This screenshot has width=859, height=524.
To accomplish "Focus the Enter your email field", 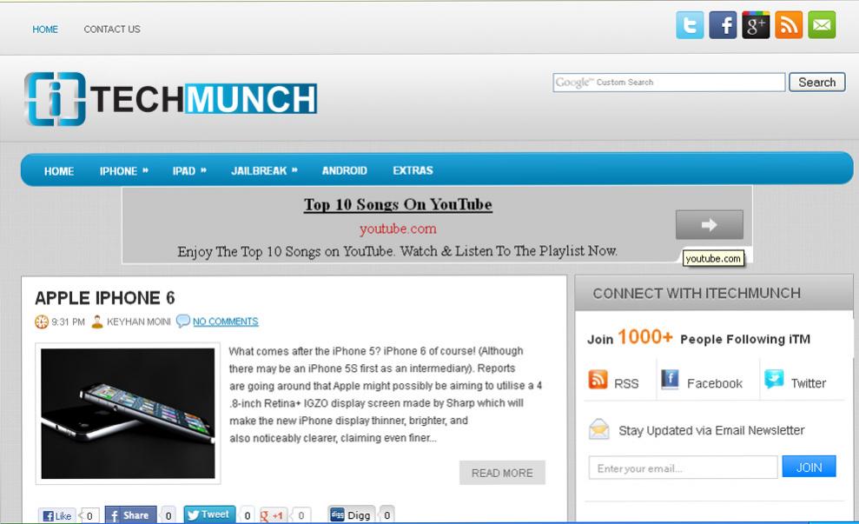I will [684, 468].
